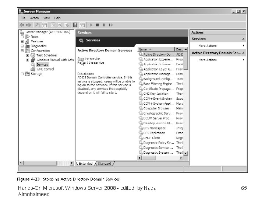Switch to the Extended tab
The width and height of the screenshot is (265, 199).
tap(86, 164)
